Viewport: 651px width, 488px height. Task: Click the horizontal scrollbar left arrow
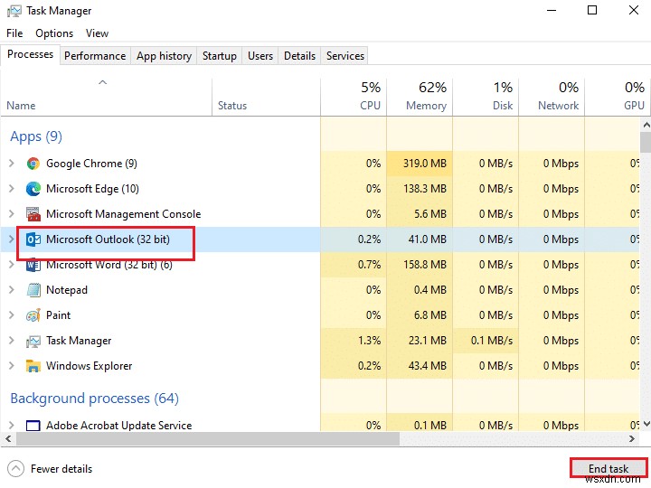(8, 438)
